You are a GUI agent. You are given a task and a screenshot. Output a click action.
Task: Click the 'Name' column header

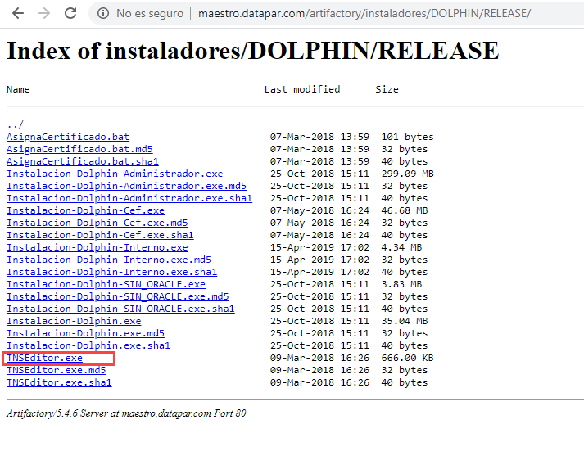point(18,89)
